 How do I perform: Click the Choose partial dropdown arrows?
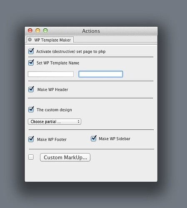[x=78, y=121]
